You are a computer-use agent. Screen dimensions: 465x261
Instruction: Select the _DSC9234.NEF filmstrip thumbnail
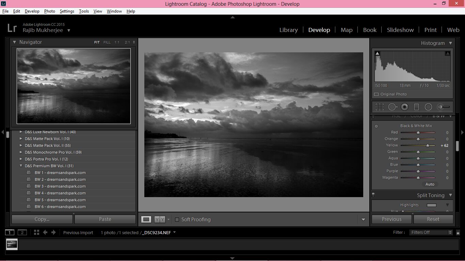[x=12, y=244]
